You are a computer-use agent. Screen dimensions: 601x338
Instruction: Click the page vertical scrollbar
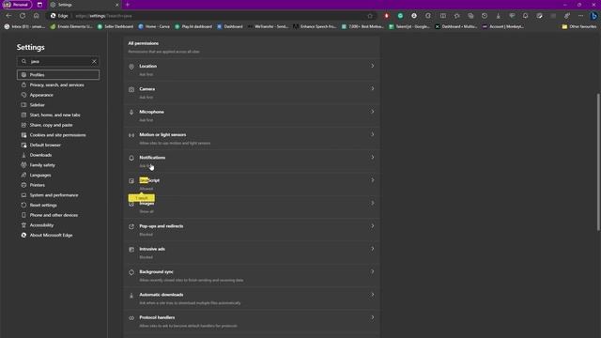click(x=598, y=161)
